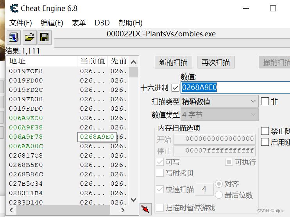The height and width of the screenshot is (217, 290).
Task: Open the 数值类型 4 字节 dropdown
Action: coord(220,115)
